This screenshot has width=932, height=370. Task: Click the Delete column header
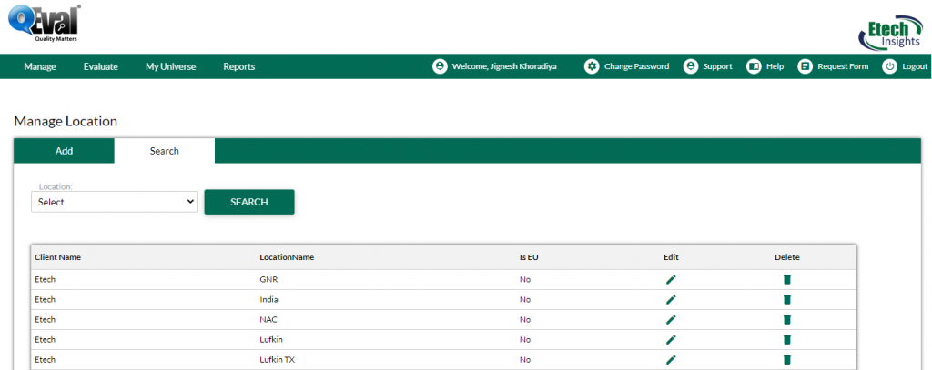pyautogui.click(x=787, y=257)
